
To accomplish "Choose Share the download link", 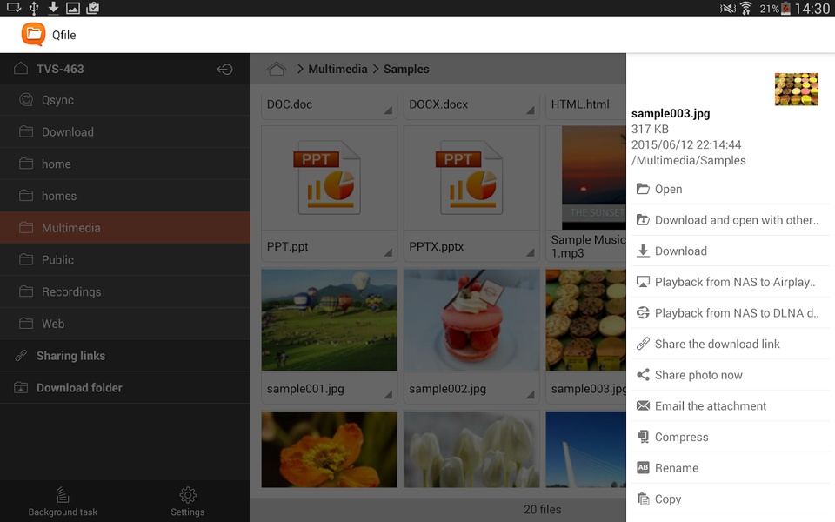I will (730, 344).
